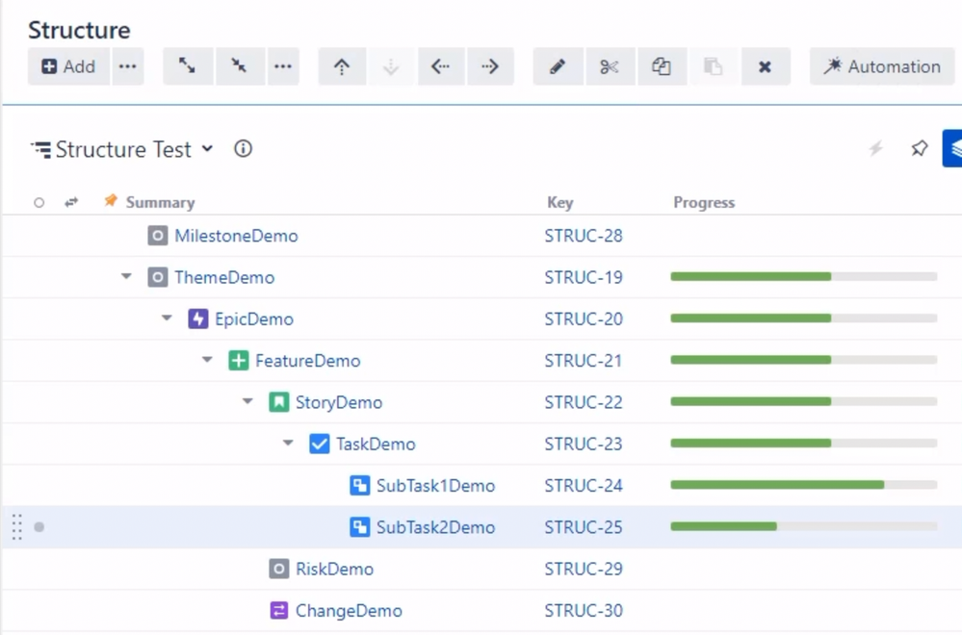Outdent item with left arrow
Screen dimensions: 962x635
click(x=441, y=66)
